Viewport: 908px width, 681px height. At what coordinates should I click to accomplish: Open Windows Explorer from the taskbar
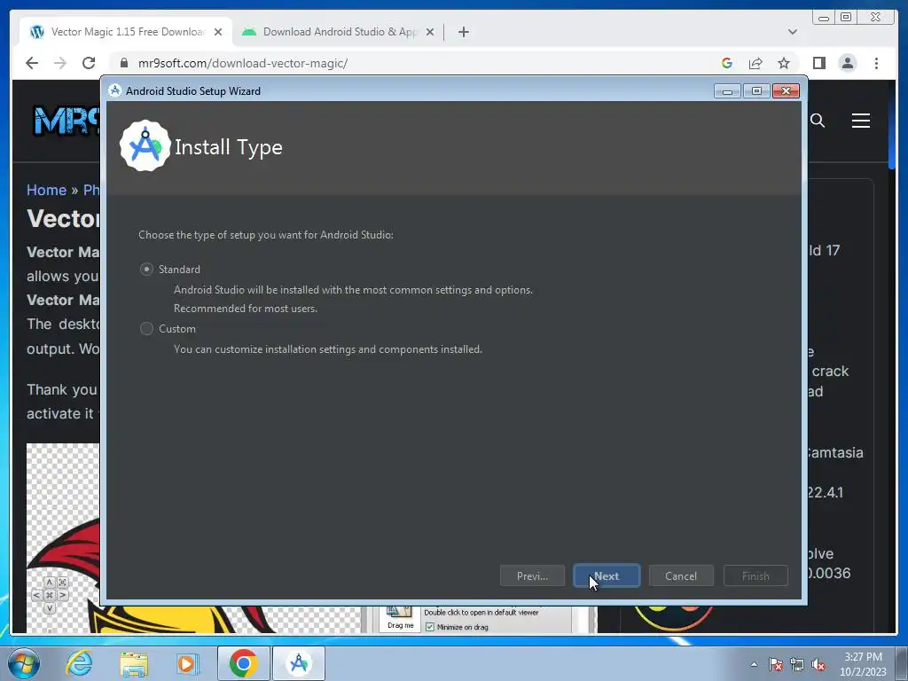(x=134, y=663)
